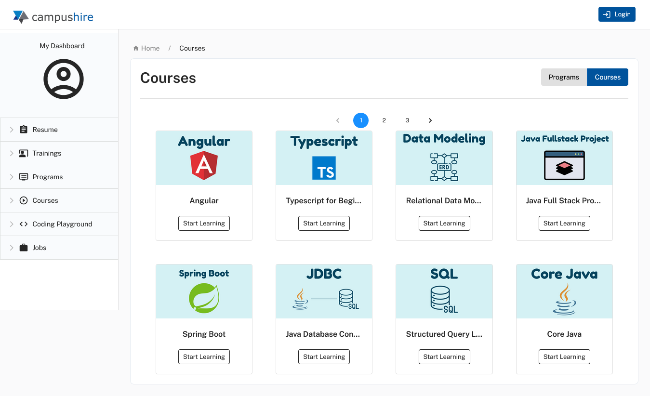Click the Trainings presenter icon
Screen dimensions: 650x396
(23, 153)
